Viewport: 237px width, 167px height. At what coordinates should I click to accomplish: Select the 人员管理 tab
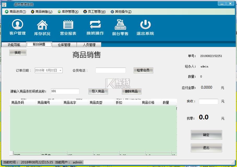89,45
